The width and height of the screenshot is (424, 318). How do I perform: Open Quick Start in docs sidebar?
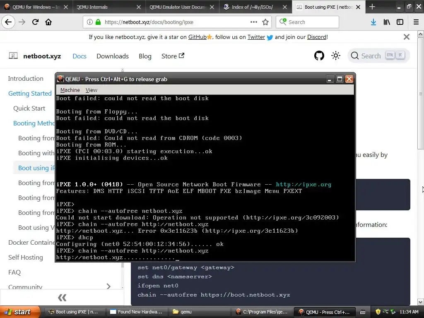tap(29, 108)
